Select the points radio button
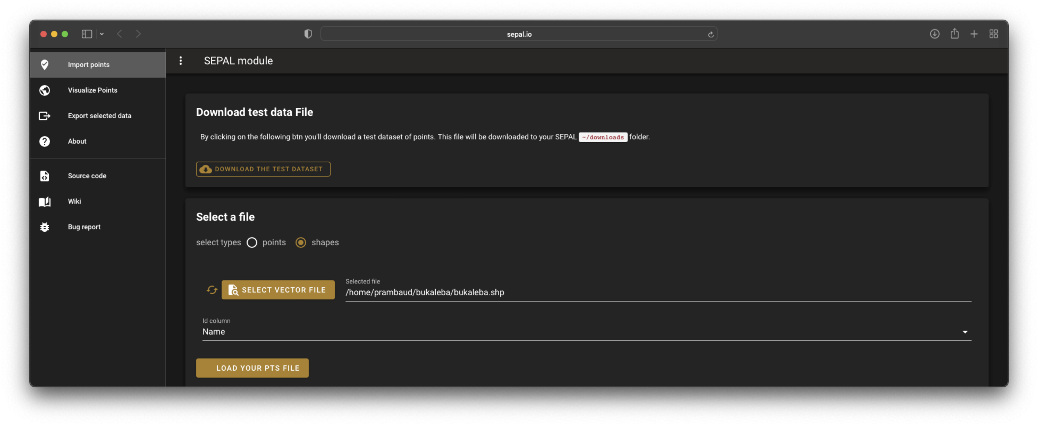Screen dimensions: 1038x426 pyautogui.click(x=252, y=242)
